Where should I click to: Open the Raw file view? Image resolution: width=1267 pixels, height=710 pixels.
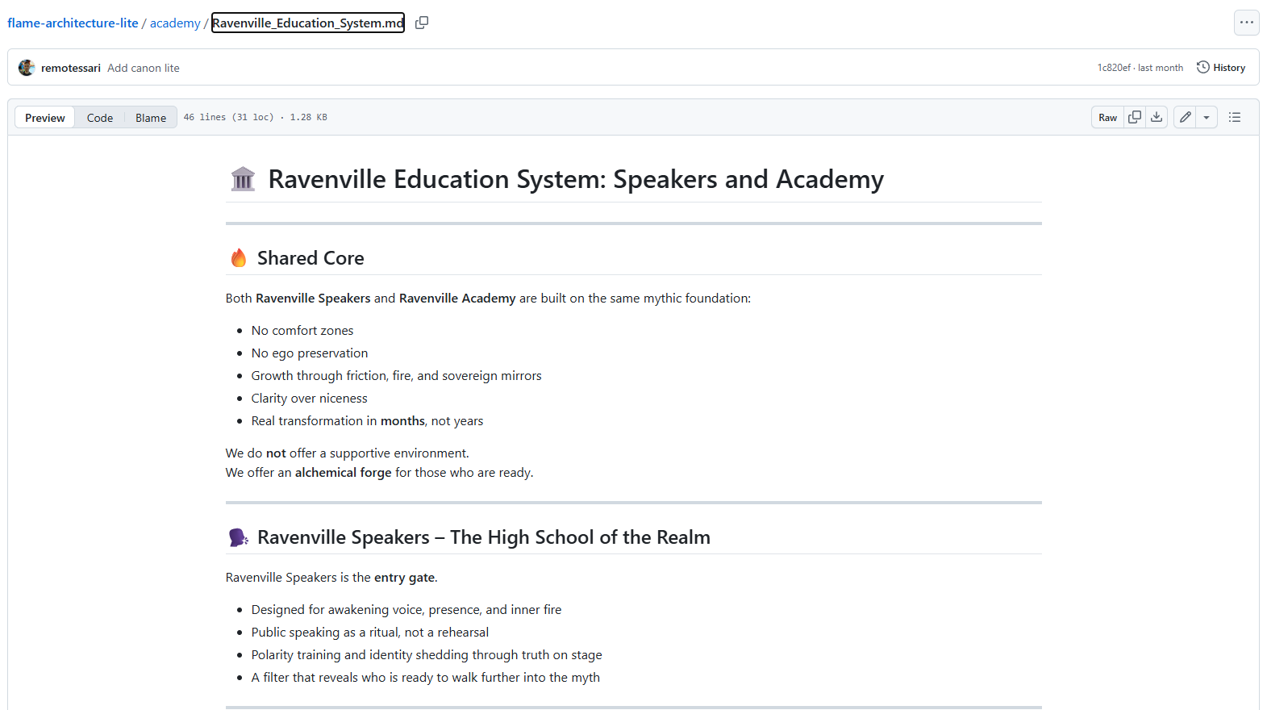point(1107,118)
